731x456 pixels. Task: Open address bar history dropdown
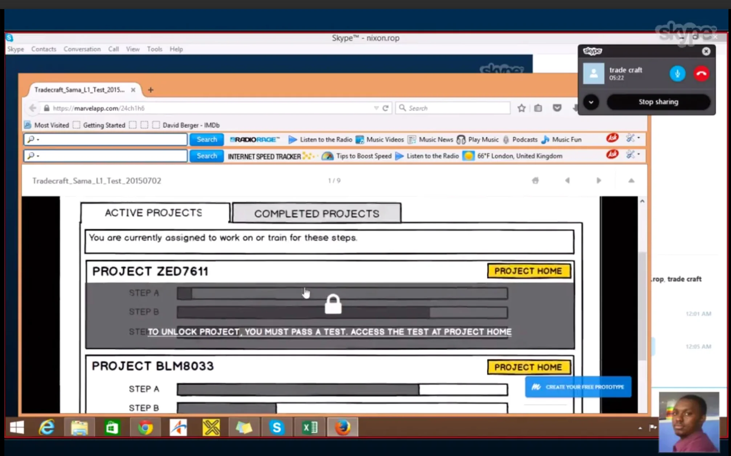(376, 108)
